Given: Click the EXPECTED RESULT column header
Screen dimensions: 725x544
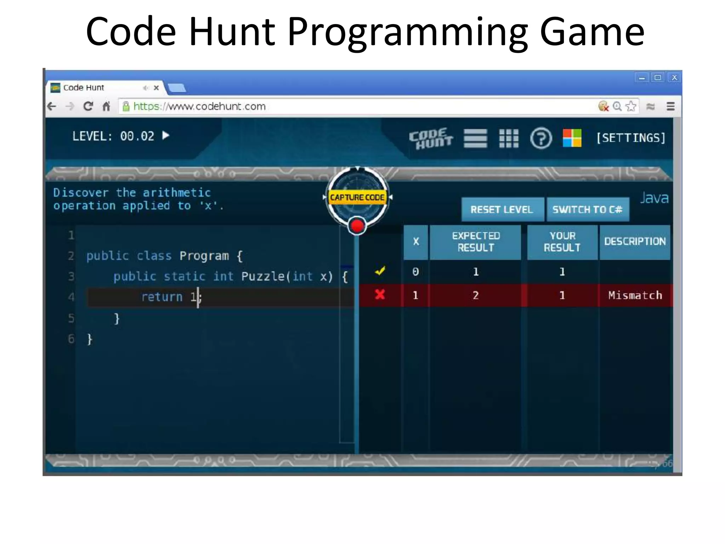Looking at the screenshot, I should coord(475,242).
